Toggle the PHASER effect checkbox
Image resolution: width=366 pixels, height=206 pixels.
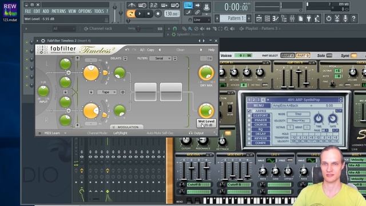pos(249,120)
